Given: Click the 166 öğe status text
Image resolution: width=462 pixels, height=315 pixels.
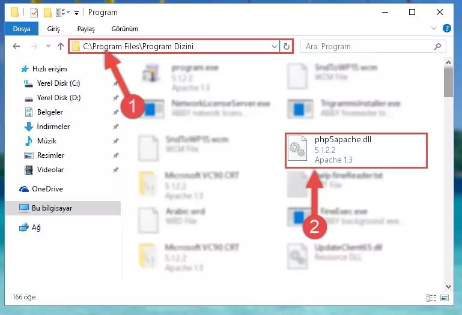Looking at the screenshot, I should (24, 297).
